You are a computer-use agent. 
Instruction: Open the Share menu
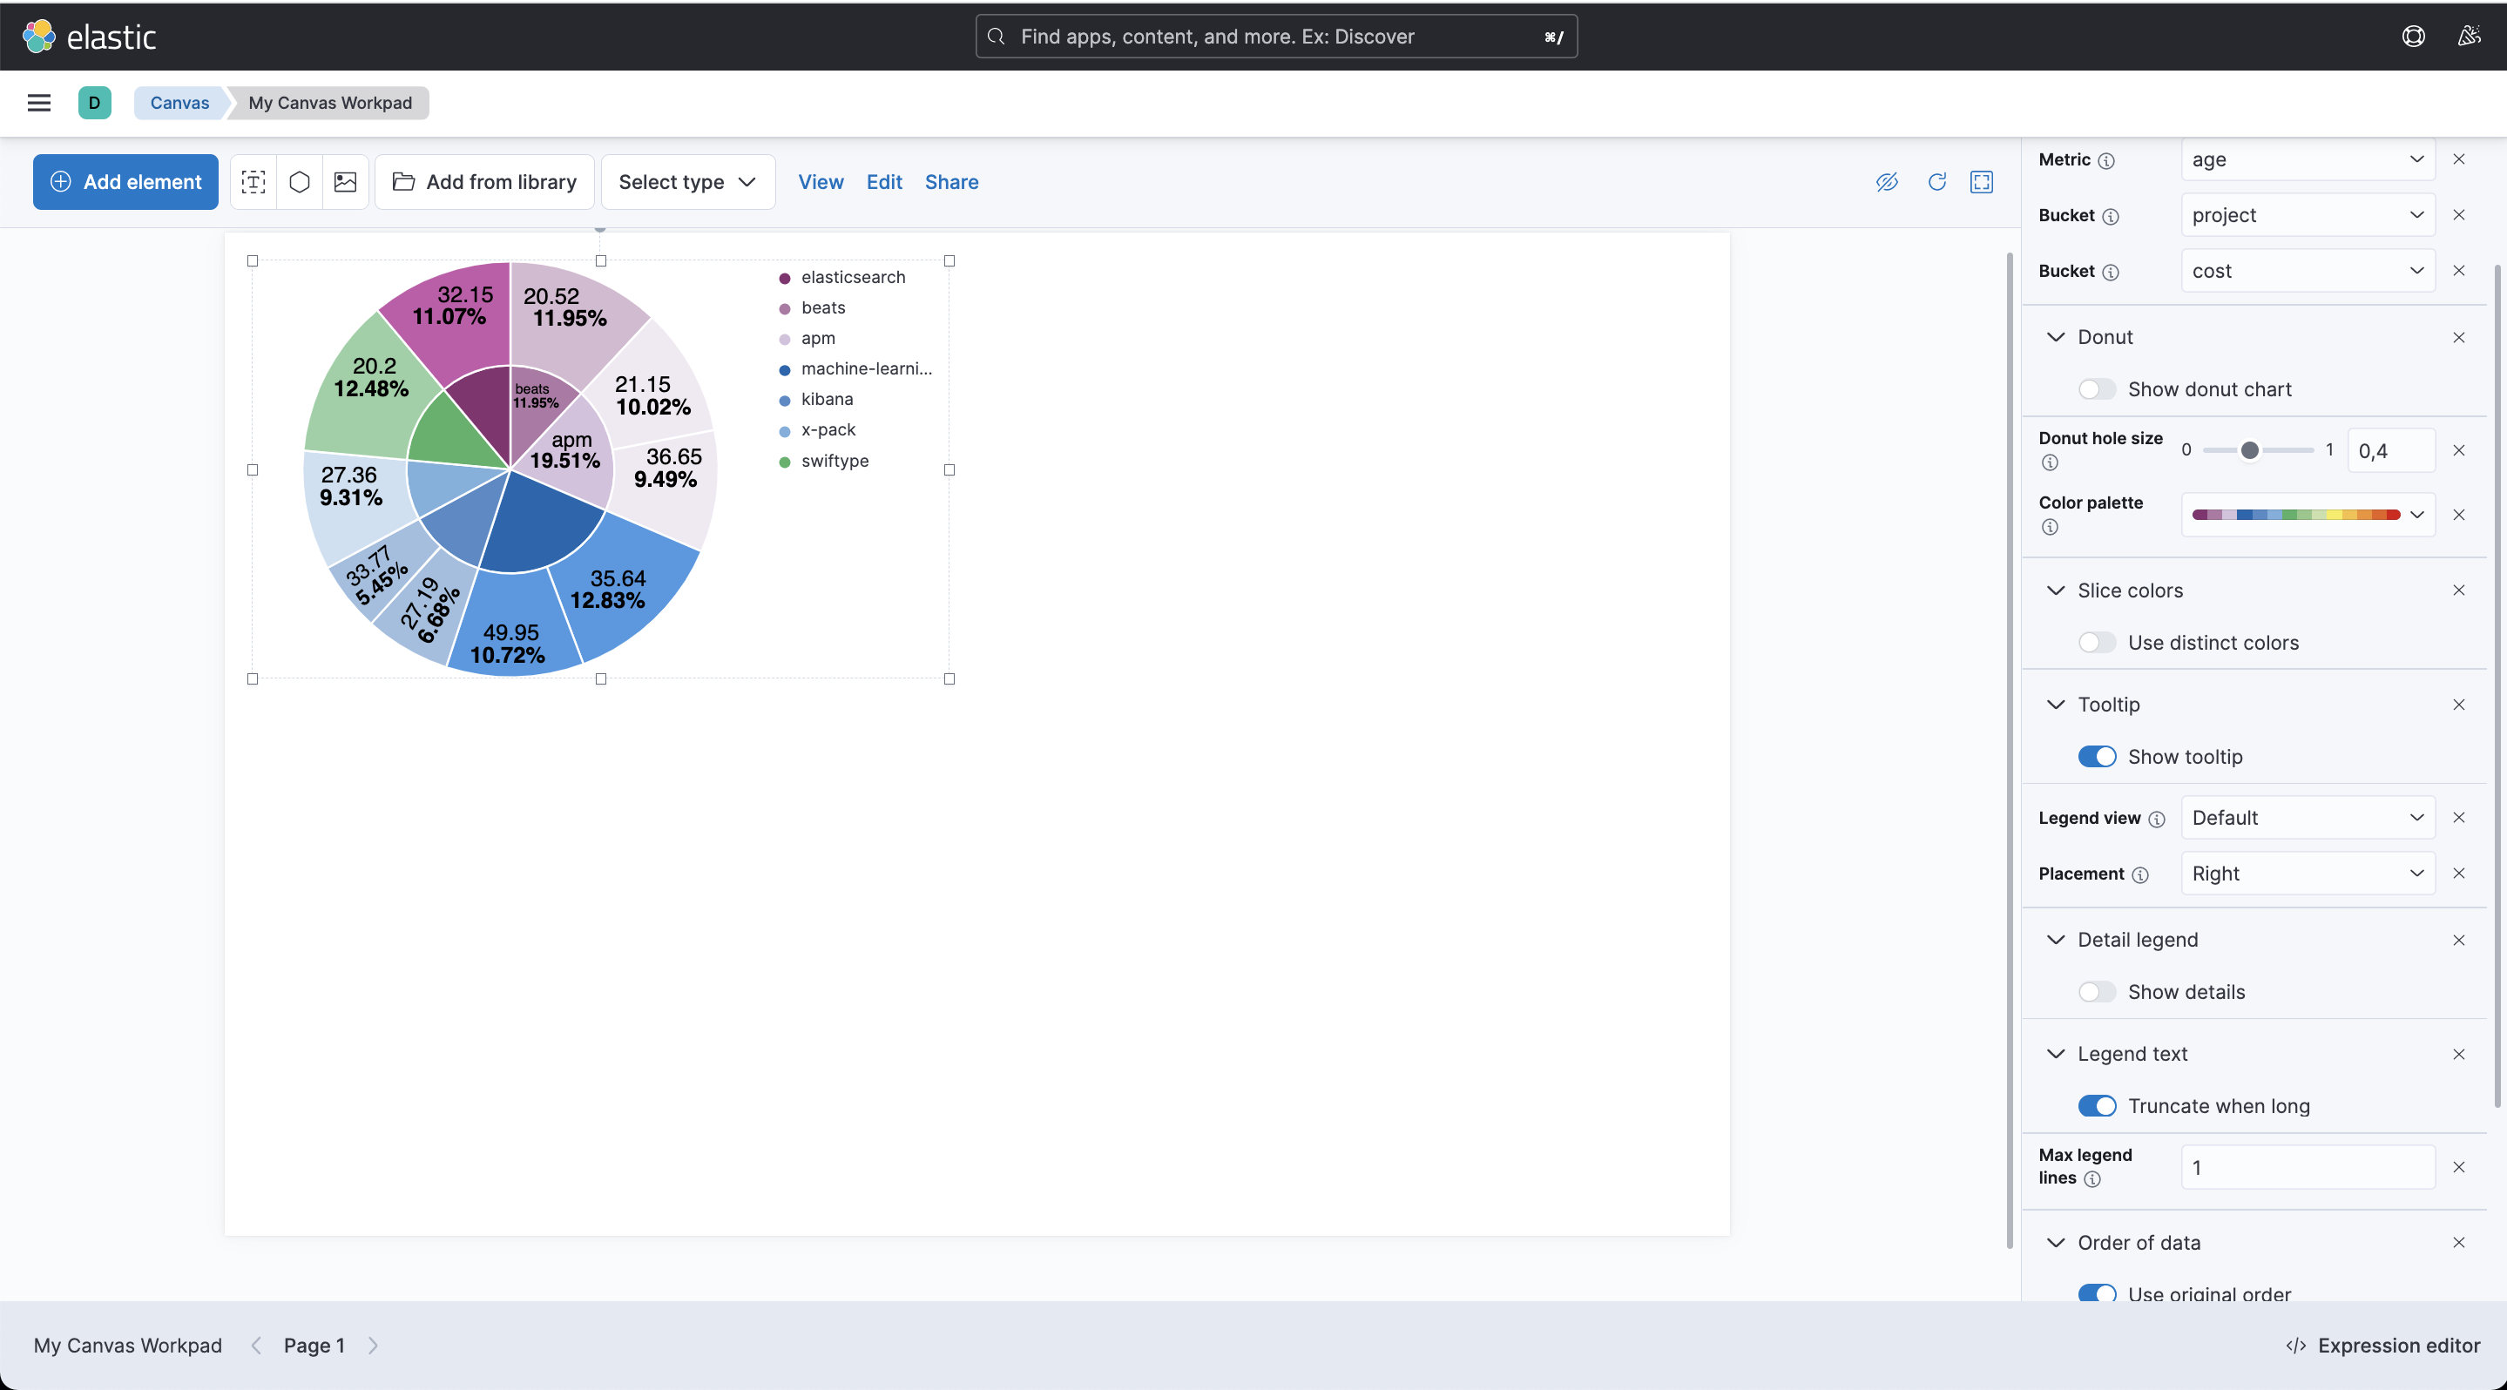pyautogui.click(x=951, y=182)
